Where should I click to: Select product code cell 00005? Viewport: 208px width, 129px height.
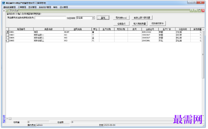(21, 41)
